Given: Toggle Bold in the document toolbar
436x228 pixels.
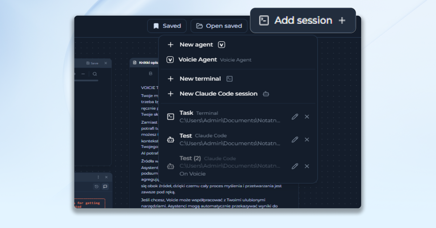Looking at the screenshot, I should (x=151, y=74).
